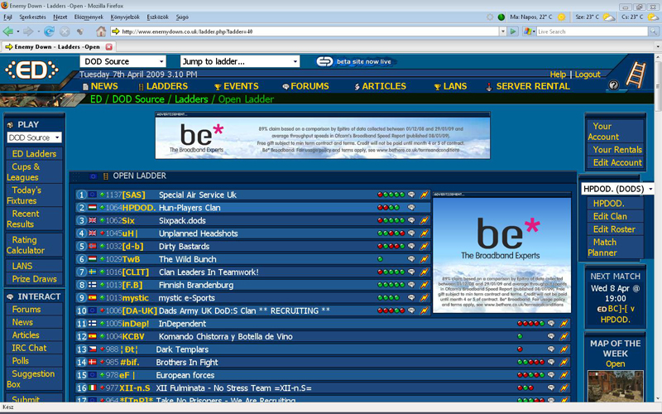Open the comment bubble for mystic e-Sports
The width and height of the screenshot is (662, 414).
[411, 298]
